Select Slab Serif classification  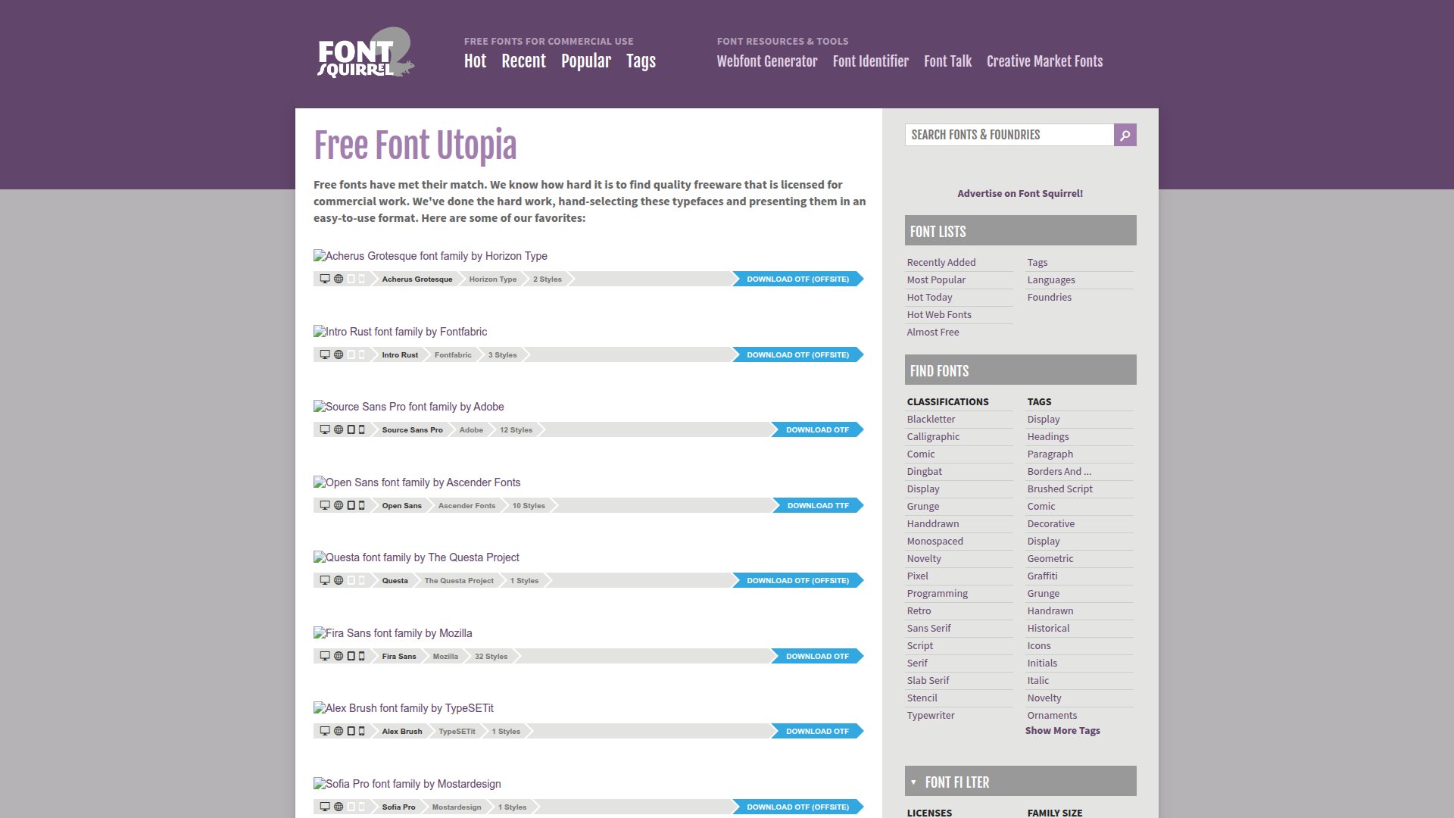point(928,680)
